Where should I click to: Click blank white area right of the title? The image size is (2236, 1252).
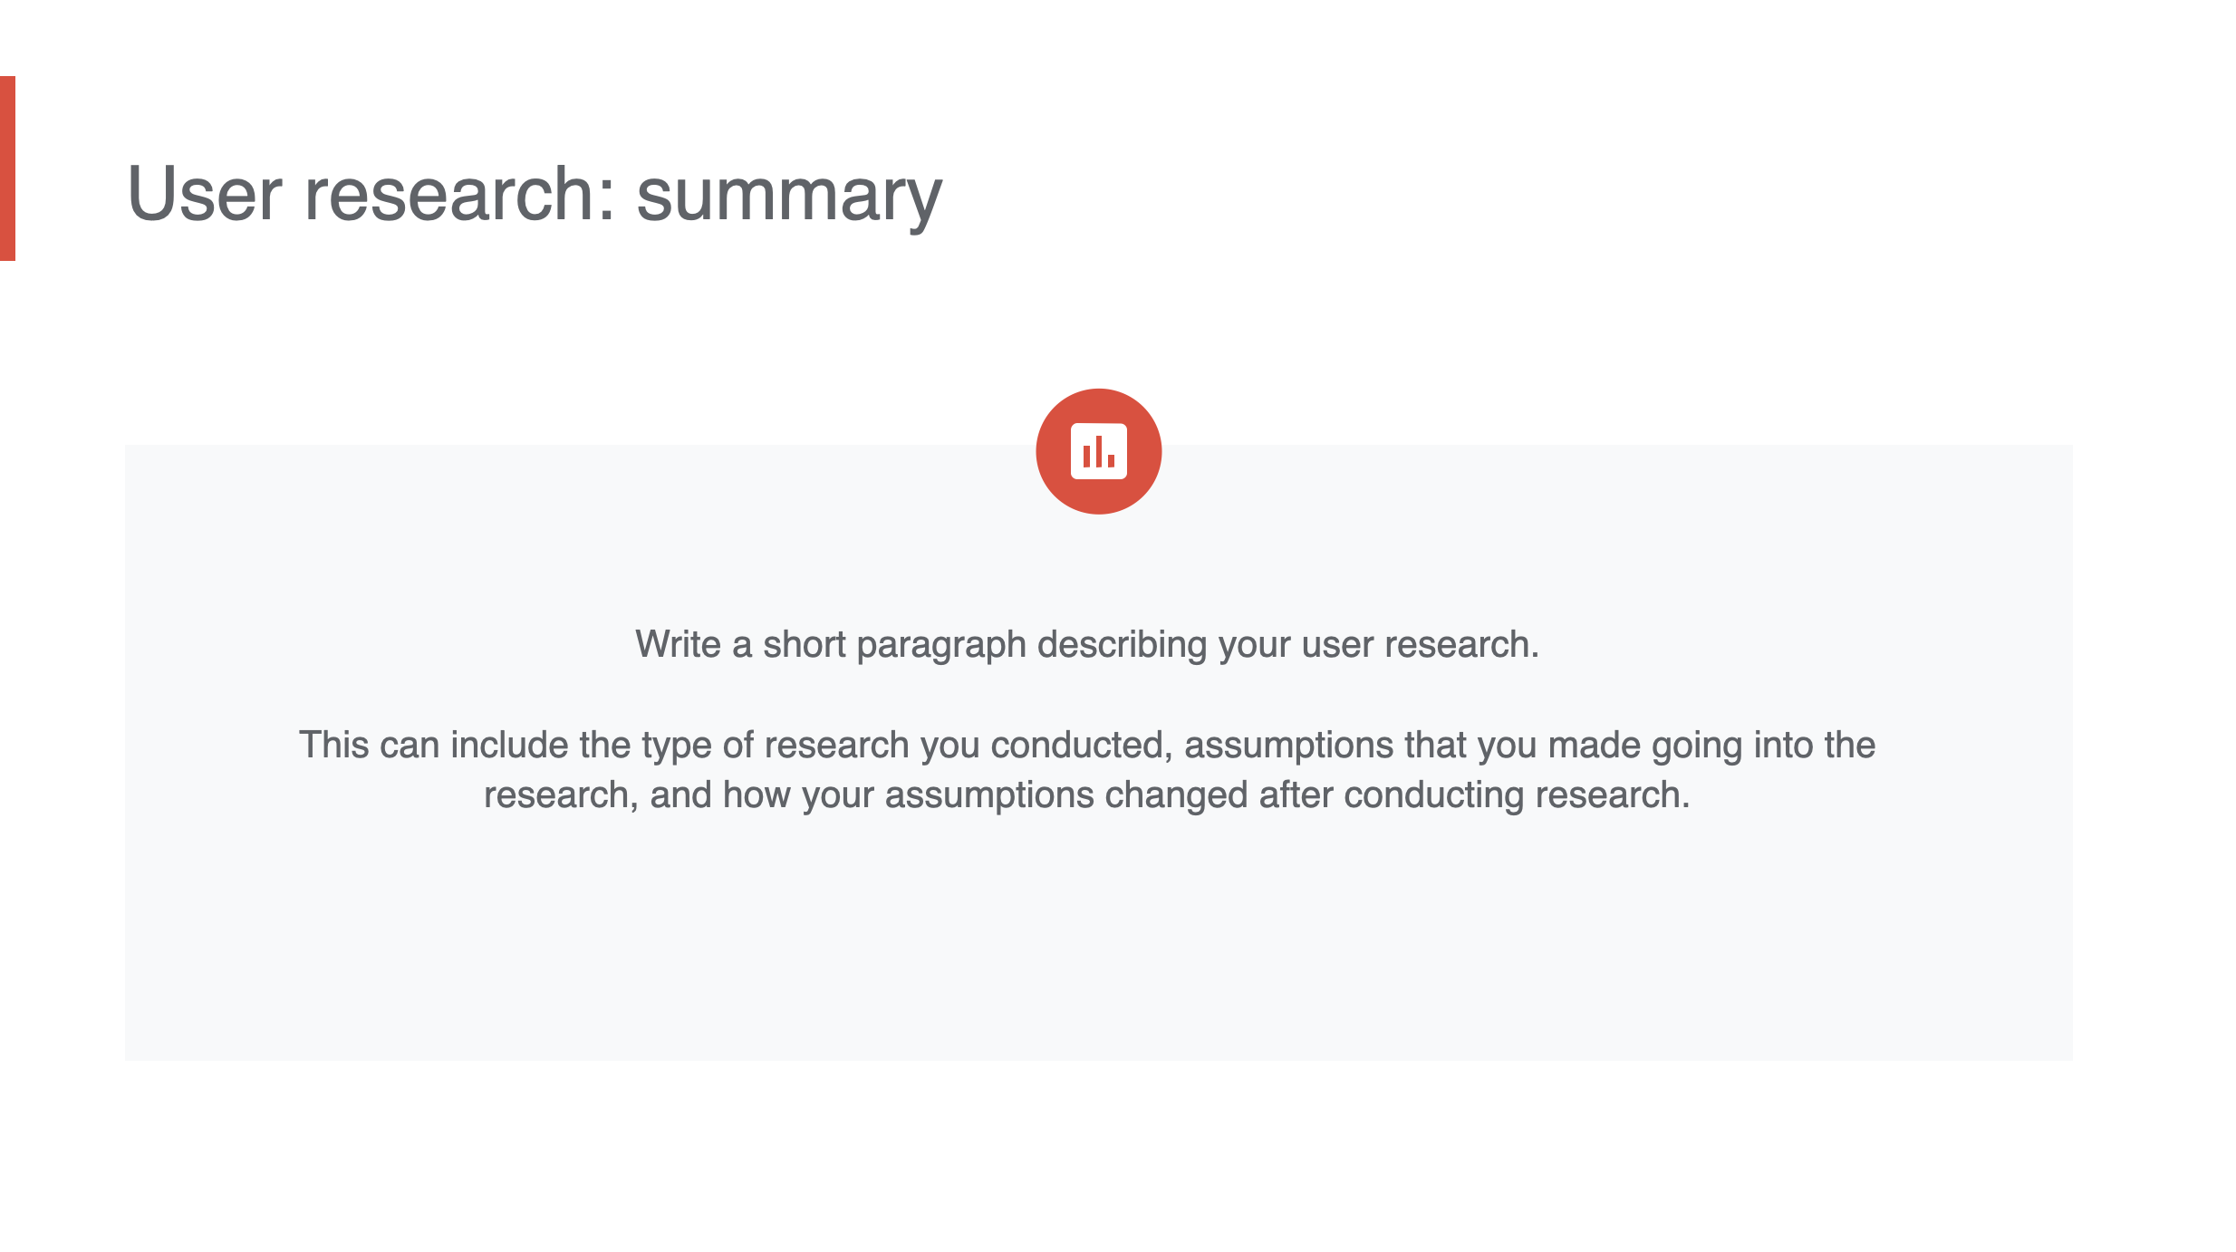tap(1540, 194)
